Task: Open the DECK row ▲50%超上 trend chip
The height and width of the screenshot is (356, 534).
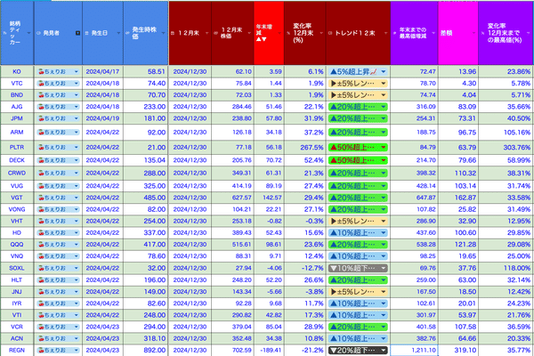Action: pyautogui.click(x=358, y=160)
